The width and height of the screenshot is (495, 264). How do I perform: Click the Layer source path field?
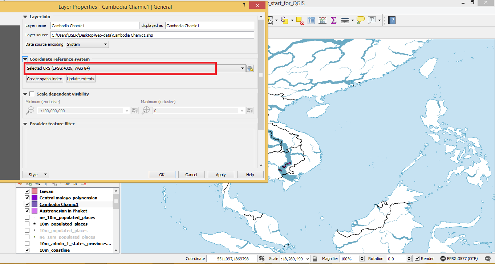point(152,35)
